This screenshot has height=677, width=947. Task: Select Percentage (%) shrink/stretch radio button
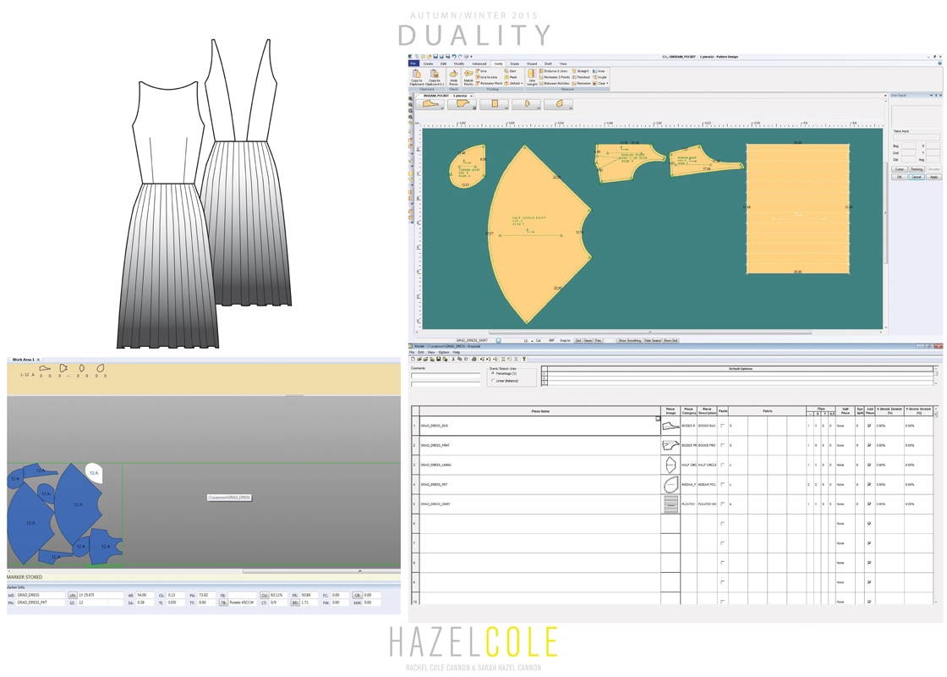click(x=493, y=373)
